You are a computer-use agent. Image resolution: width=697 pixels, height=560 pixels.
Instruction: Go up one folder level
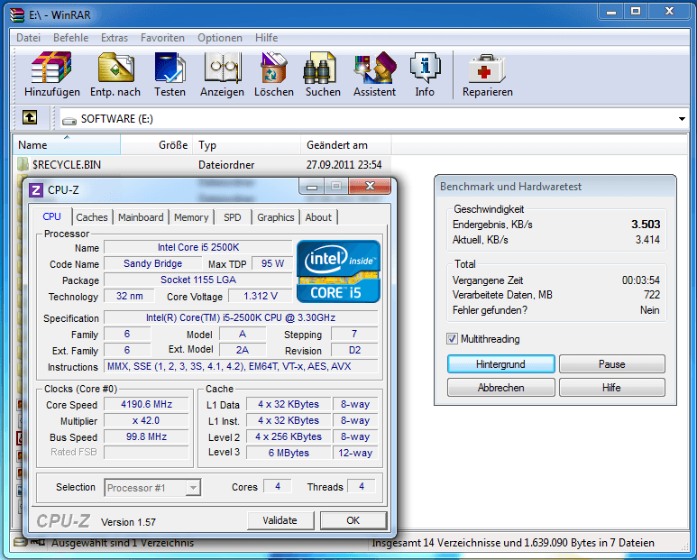tap(30, 118)
